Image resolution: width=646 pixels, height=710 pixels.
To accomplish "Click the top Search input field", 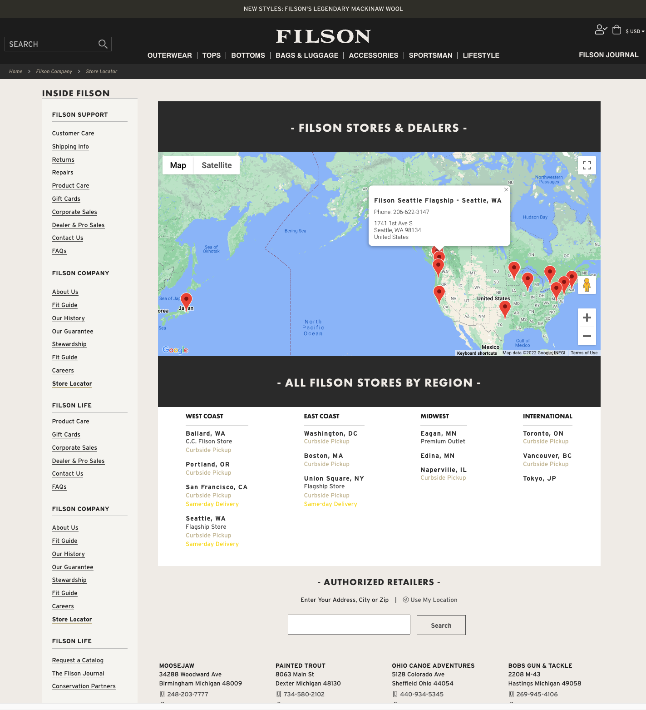I will click(58, 44).
